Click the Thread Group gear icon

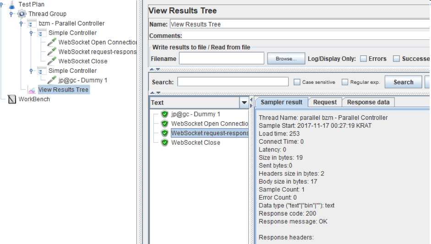22,14
